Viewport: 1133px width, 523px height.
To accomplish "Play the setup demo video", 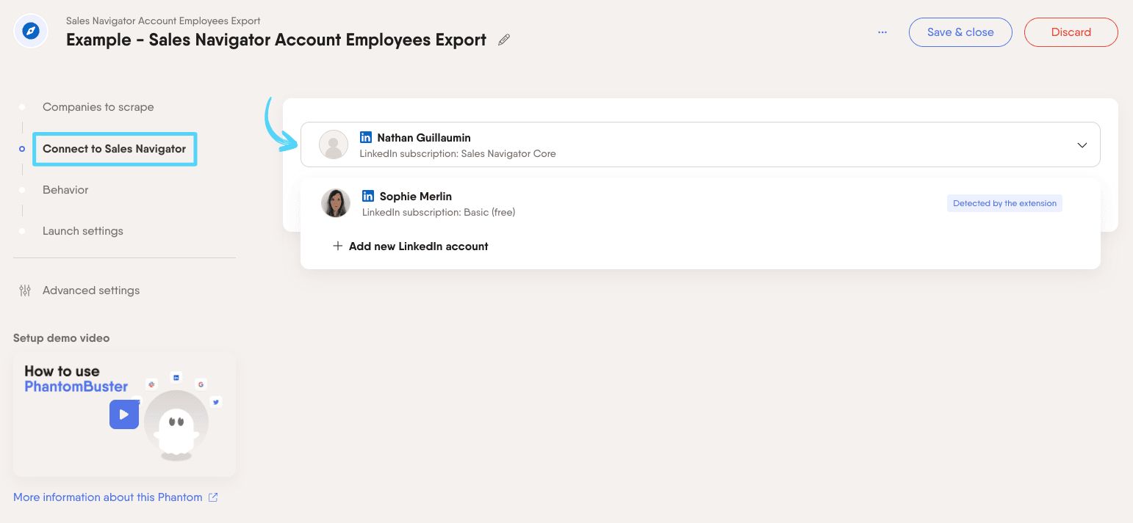I will [x=124, y=414].
